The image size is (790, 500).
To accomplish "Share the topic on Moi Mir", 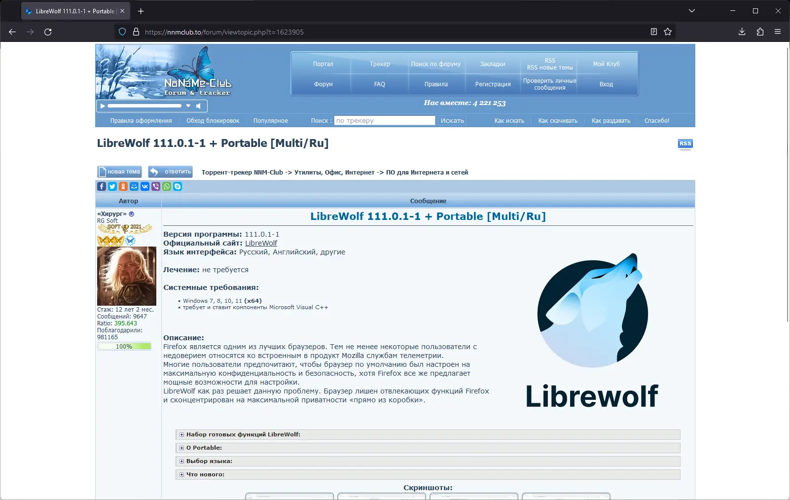I will tap(134, 186).
